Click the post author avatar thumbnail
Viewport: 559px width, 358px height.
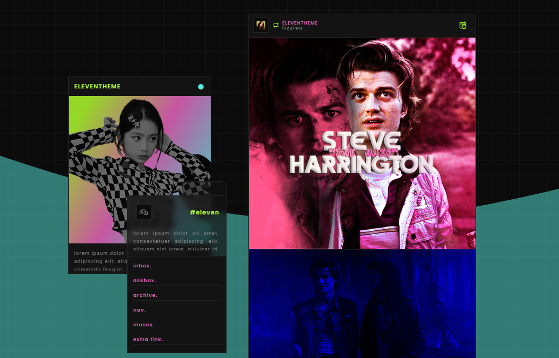[261, 25]
